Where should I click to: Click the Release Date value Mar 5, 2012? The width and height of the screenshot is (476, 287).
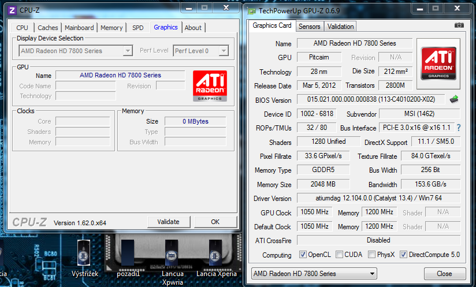319,85
